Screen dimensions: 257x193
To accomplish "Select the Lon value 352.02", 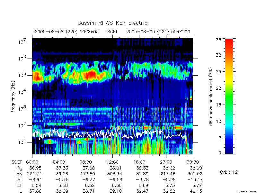I will click(195, 174).
